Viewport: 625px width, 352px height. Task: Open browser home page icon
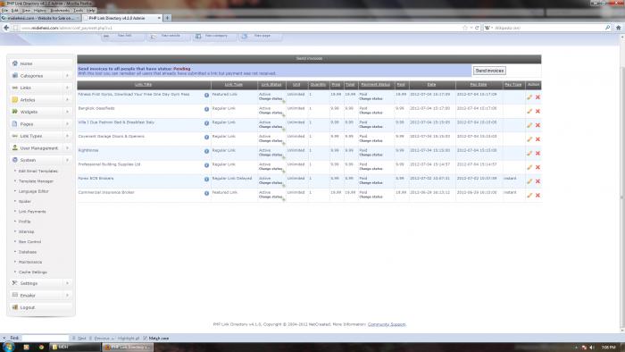click(618, 28)
